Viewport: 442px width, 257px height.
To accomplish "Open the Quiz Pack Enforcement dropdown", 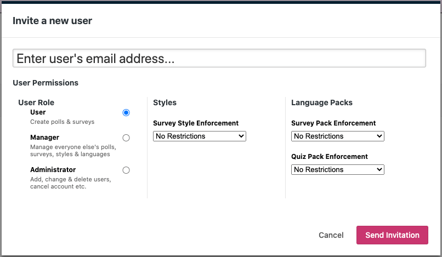I will click(x=338, y=170).
